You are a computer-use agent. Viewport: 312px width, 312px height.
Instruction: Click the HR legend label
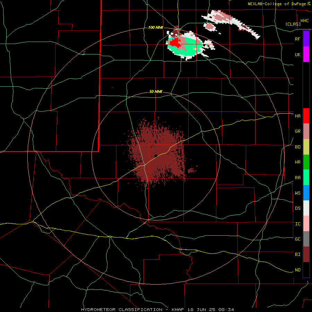[298, 162]
